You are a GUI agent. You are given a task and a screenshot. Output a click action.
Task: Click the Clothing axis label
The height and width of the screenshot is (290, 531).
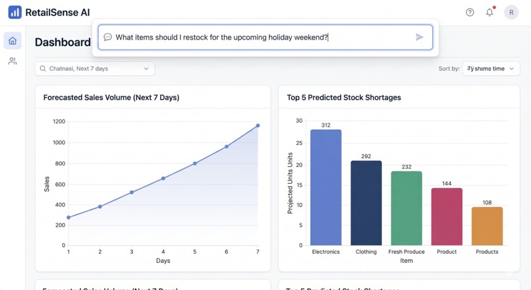coord(366,252)
